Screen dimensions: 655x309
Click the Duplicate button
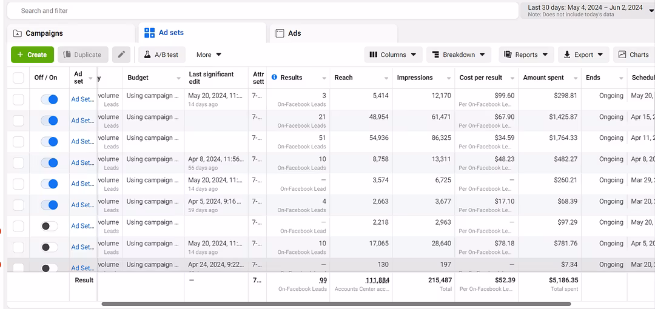tap(82, 55)
